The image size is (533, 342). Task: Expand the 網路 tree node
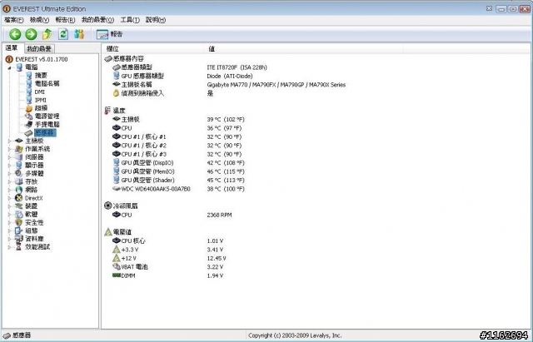pyautogui.click(x=9, y=190)
